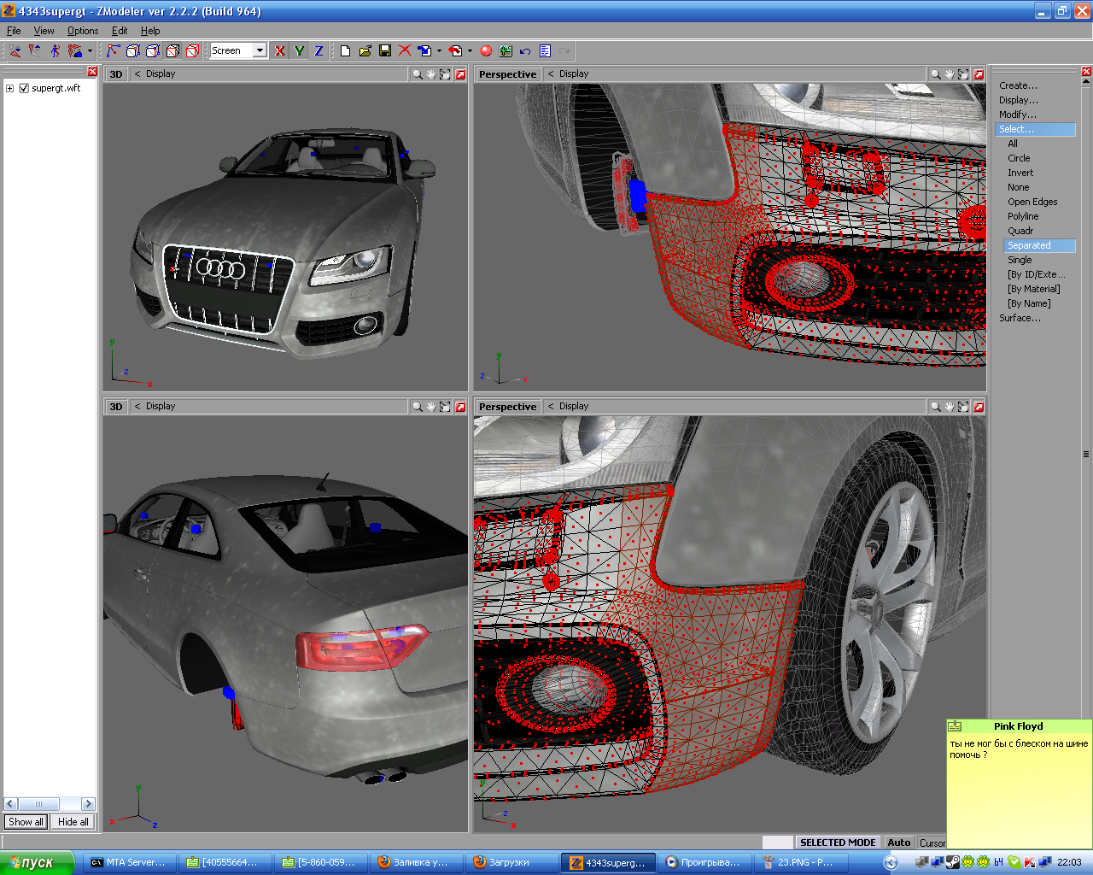Open the Edit menu
This screenshot has height=875, width=1093.
[120, 31]
